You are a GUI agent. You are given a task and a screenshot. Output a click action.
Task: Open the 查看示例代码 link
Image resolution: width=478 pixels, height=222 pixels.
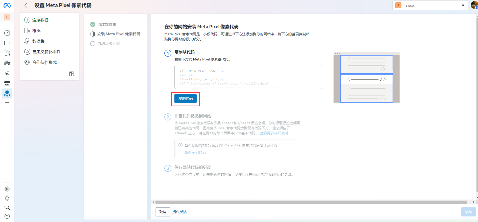195,152
